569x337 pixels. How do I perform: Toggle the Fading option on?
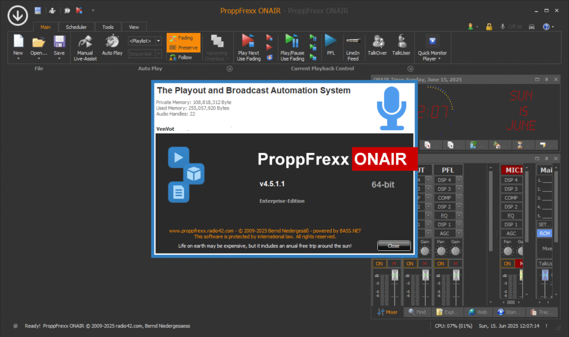(183, 38)
